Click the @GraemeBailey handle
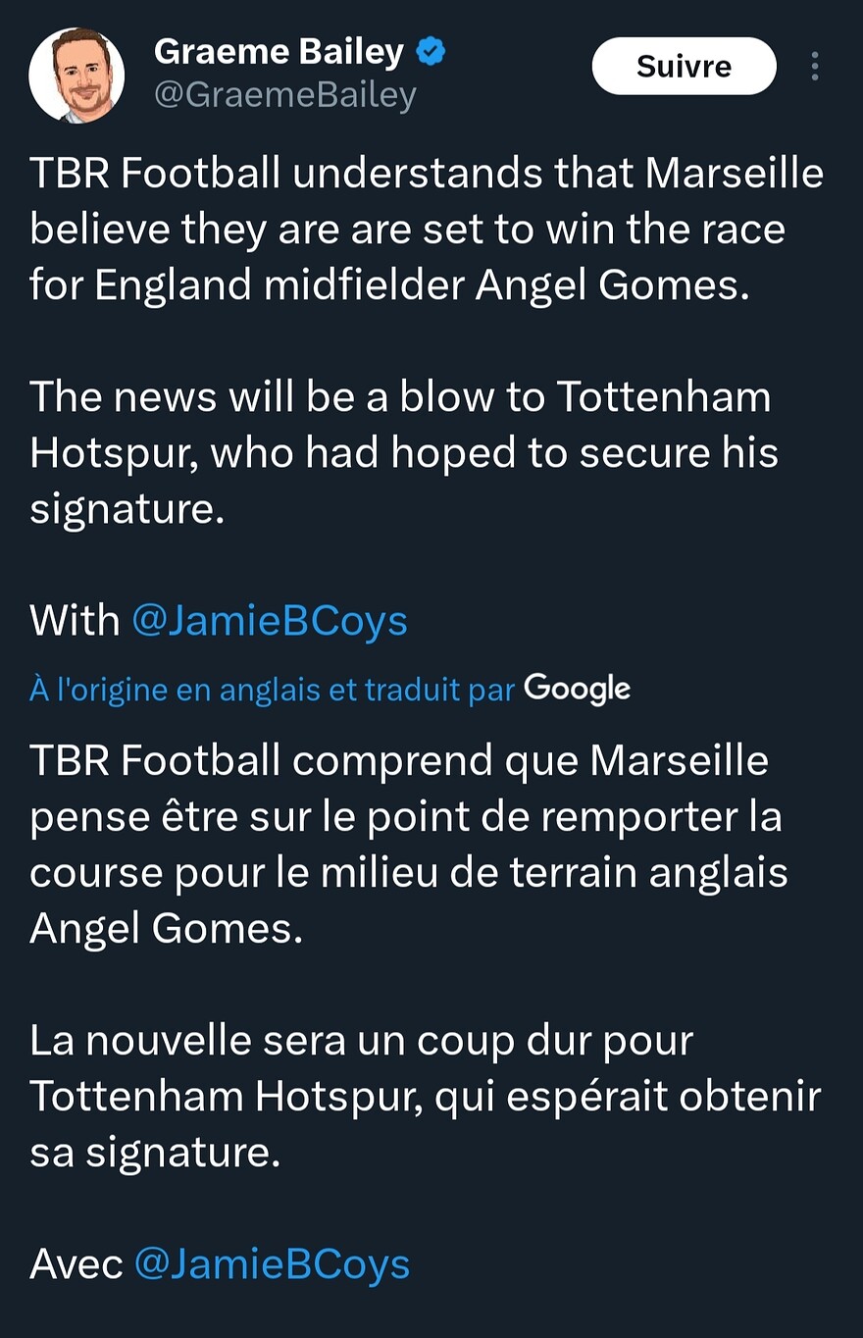 click(x=285, y=95)
